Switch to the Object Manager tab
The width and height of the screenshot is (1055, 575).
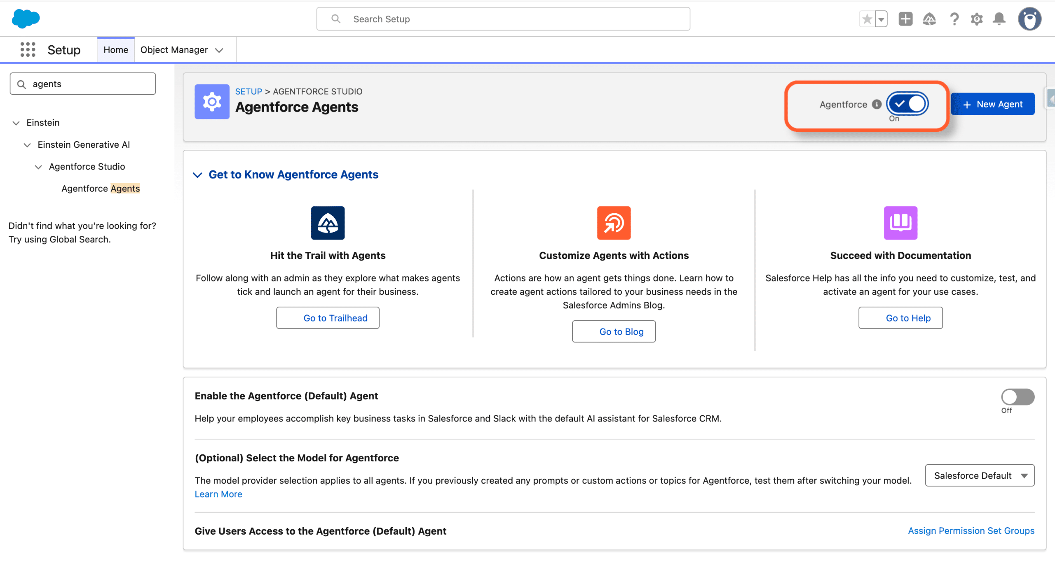(174, 50)
